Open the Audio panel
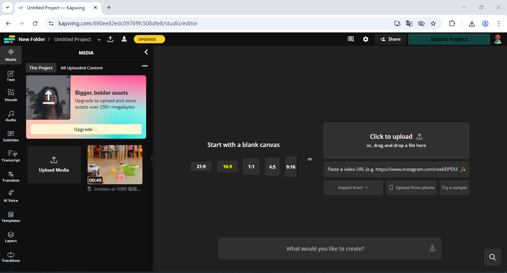This screenshot has width=507, height=273. (11, 116)
